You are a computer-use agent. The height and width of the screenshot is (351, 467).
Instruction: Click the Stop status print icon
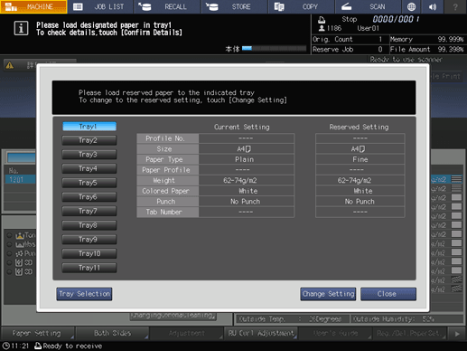(x=322, y=20)
